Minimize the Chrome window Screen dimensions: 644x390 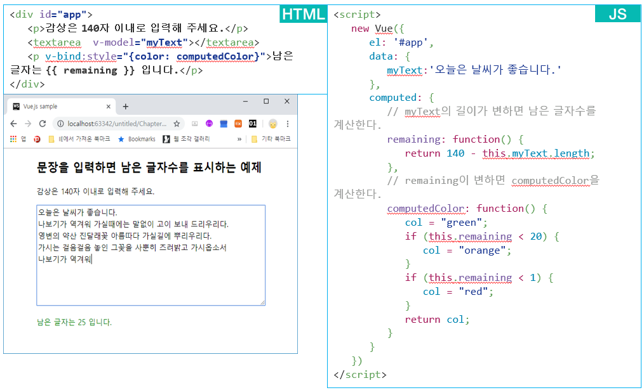(x=246, y=101)
